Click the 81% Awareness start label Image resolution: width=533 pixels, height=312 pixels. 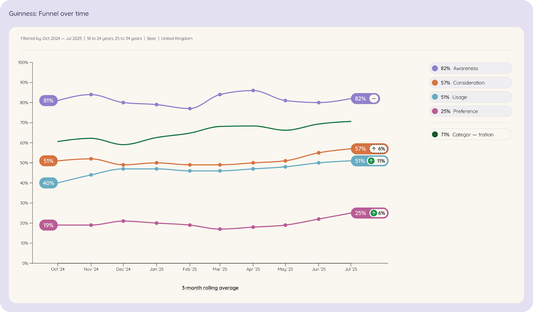[x=48, y=101]
